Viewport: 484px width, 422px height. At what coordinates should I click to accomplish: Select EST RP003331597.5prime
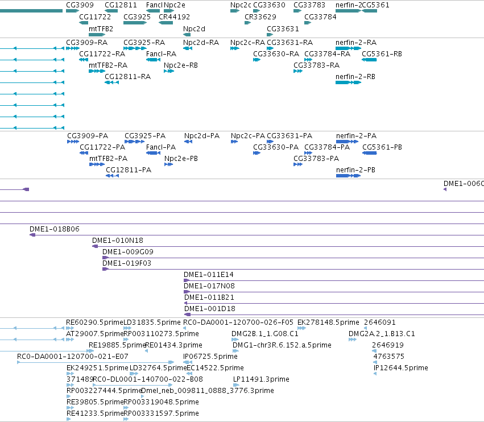tap(126, 419)
